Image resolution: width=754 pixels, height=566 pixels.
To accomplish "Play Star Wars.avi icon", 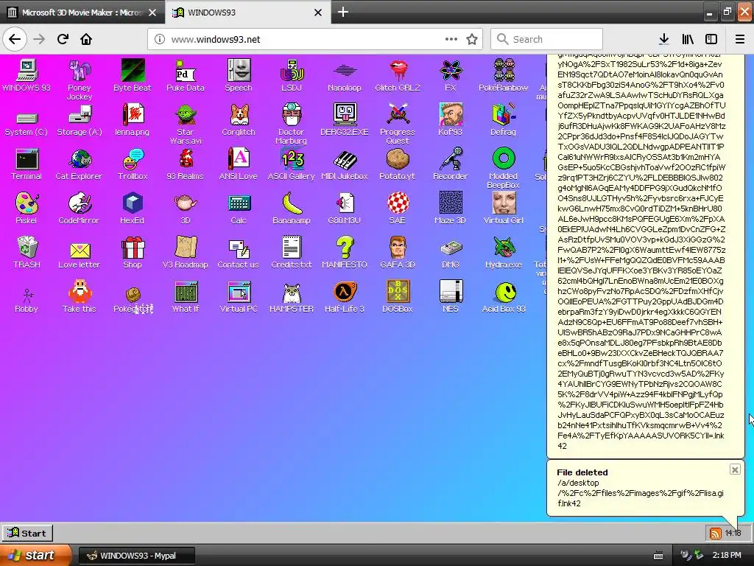I will (x=186, y=116).
